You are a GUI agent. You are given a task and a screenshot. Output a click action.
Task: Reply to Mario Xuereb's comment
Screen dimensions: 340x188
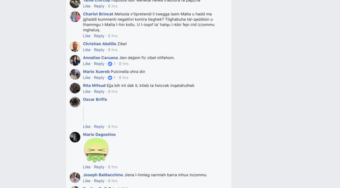click(99, 77)
